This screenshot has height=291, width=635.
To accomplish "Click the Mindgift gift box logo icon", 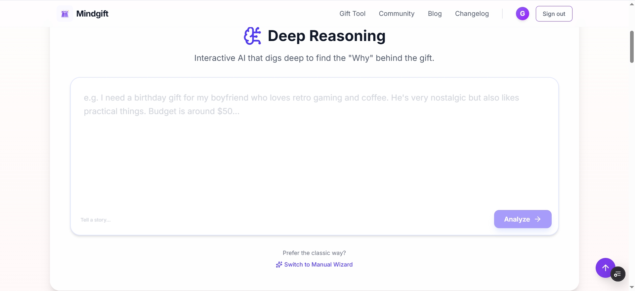I will click(65, 14).
